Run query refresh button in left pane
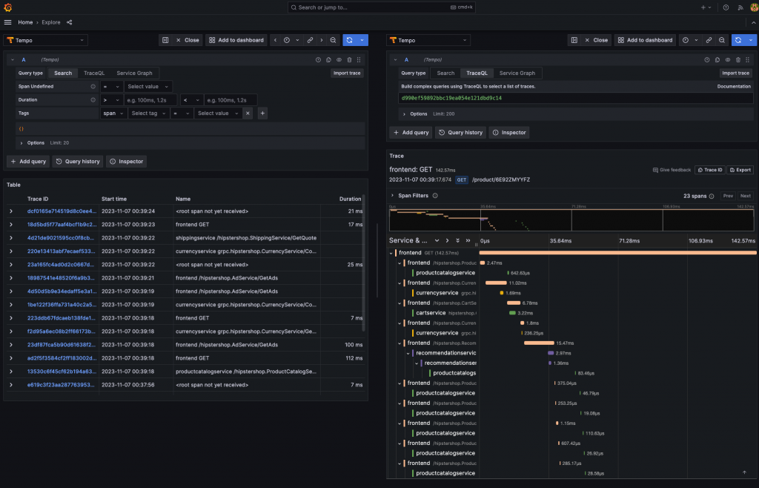This screenshot has height=488, width=759. 350,40
